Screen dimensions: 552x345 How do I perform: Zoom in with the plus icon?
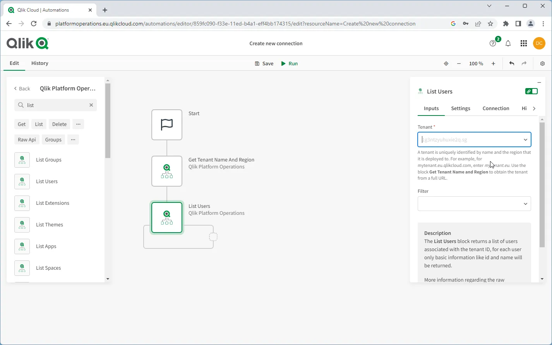[x=493, y=64]
